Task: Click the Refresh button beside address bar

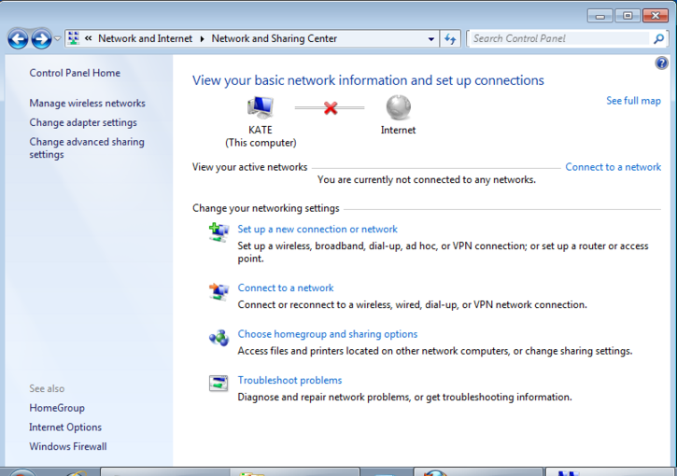Action: click(451, 39)
